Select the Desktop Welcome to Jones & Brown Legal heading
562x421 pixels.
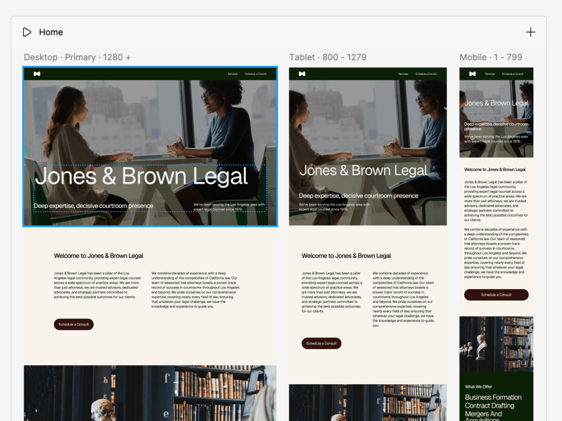point(99,256)
